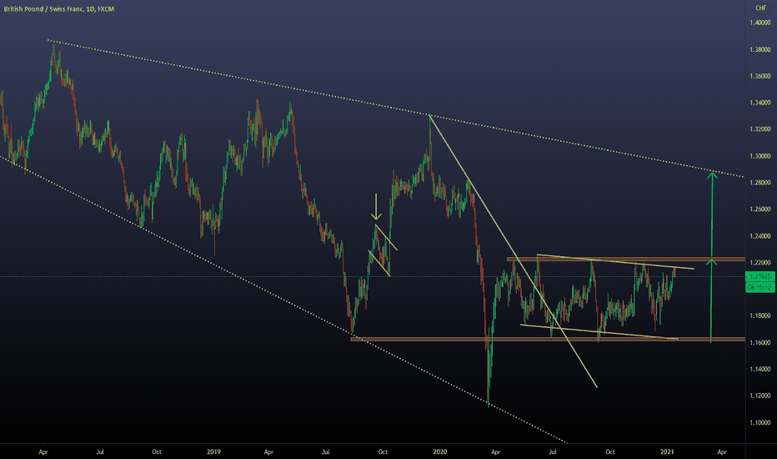Image resolution: width=777 pixels, height=459 pixels.
Task: Select the upper dotted channel line
Action: click(395, 108)
